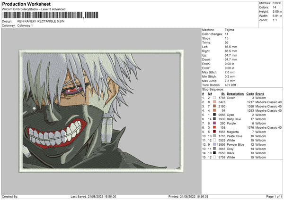
Task: Click the 'Brand' column header
Action: pos(260,94)
